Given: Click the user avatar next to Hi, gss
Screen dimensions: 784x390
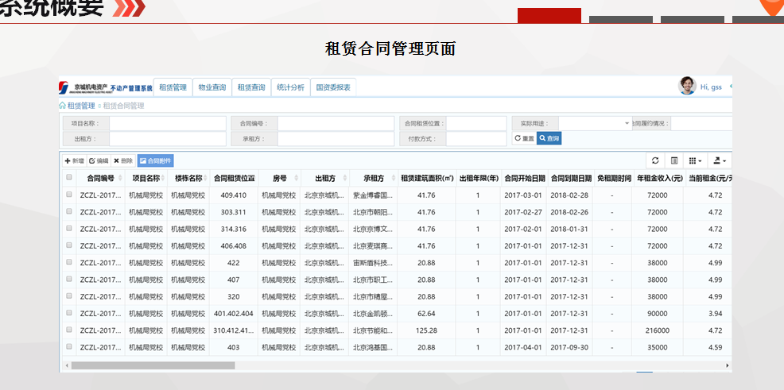Looking at the screenshot, I should (x=687, y=87).
